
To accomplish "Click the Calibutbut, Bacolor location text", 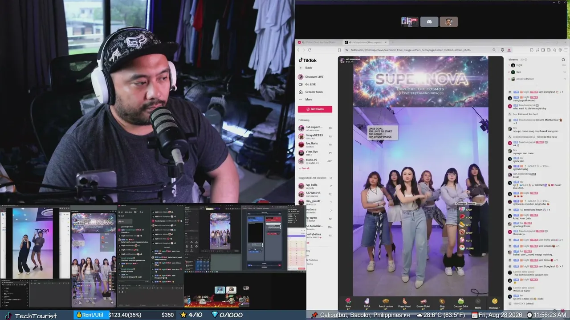I will [x=361, y=315].
